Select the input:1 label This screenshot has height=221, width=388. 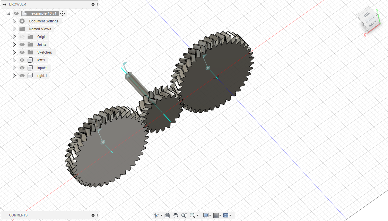point(42,68)
